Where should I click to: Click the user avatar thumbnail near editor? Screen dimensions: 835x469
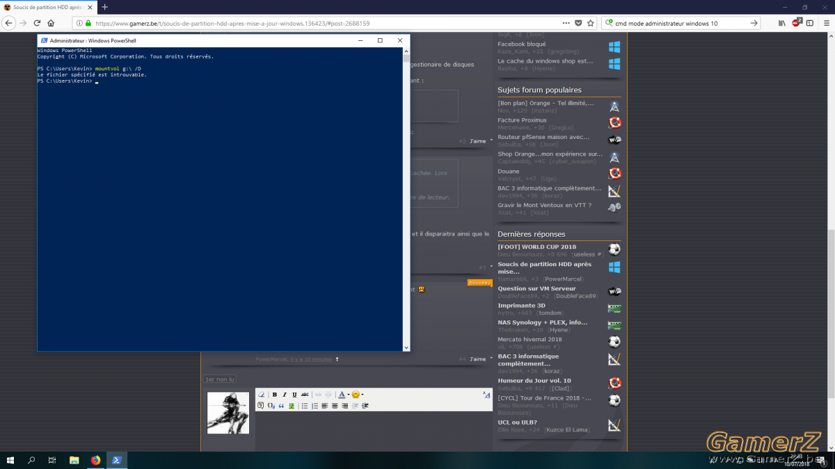click(x=228, y=413)
